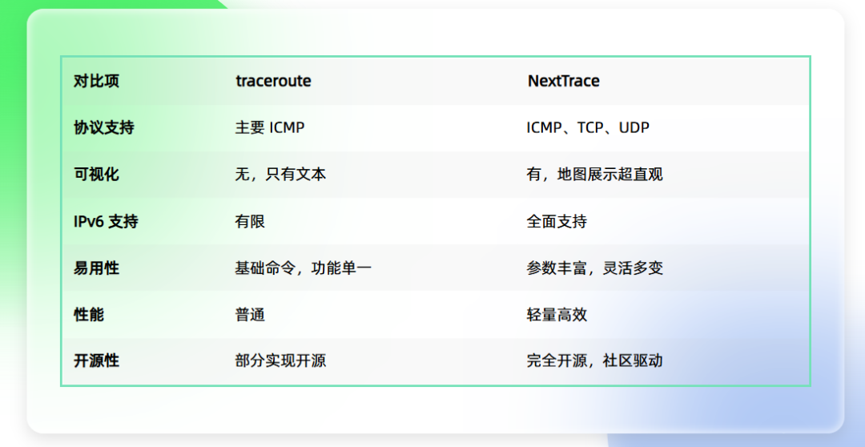Image resolution: width=865 pixels, height=447 pixels.
Task: Click the 参数丰富，灵活多变 cell
Action: [594, 268]
